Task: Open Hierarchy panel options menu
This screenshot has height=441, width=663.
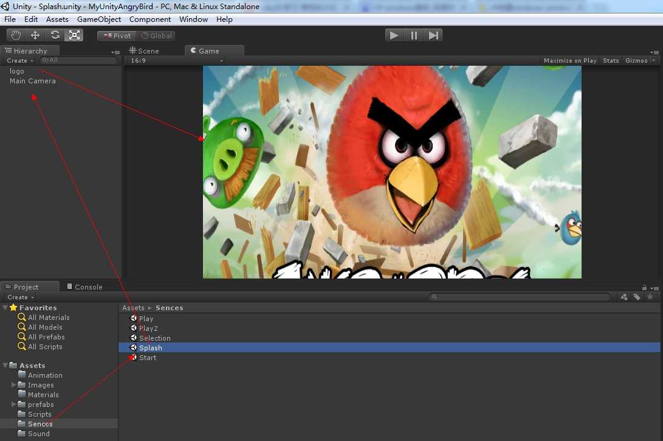Action: (x=115, y=52)
